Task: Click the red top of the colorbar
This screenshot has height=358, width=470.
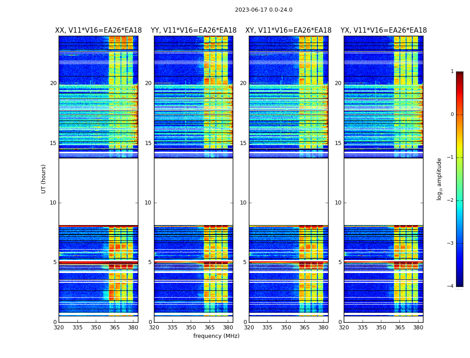Action: coord(460,78)
